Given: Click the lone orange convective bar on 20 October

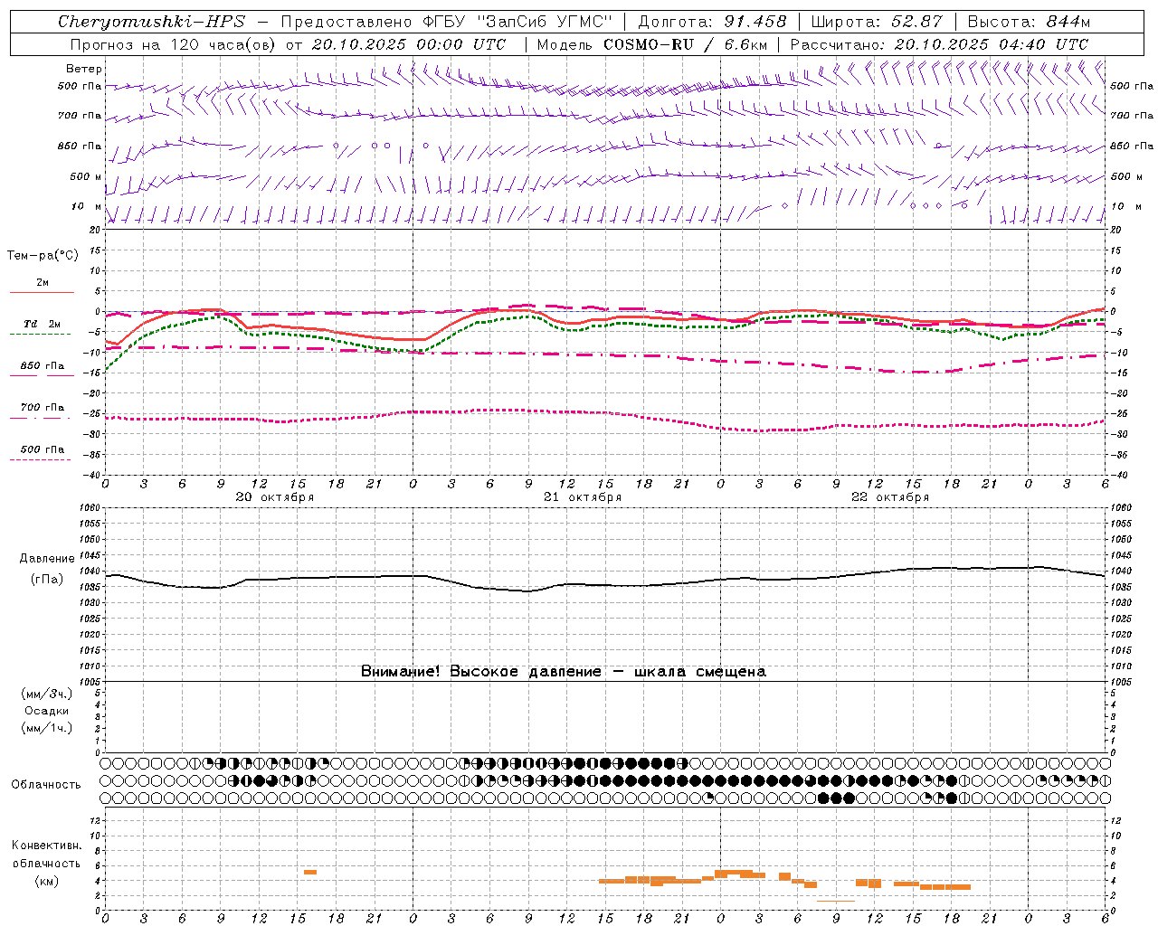Looking at the screenshot, I should point(310,872).
